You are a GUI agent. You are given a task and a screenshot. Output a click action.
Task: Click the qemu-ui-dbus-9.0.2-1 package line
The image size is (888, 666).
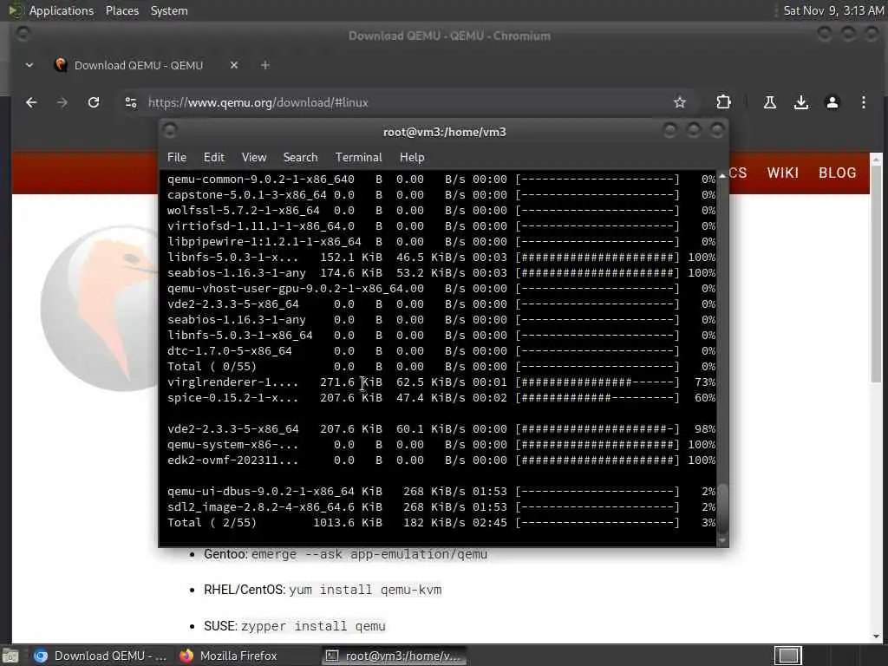click(x=441, y=492)
